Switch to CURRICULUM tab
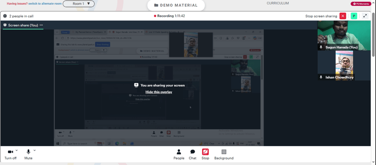The width and height of the screenshot is (376, 165). click(278, 3)
